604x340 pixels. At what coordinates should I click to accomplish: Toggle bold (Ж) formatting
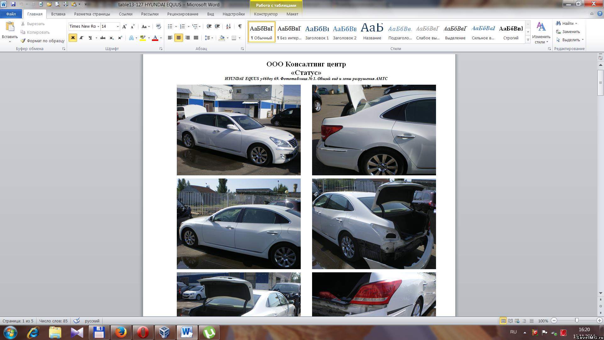[73, 38]
